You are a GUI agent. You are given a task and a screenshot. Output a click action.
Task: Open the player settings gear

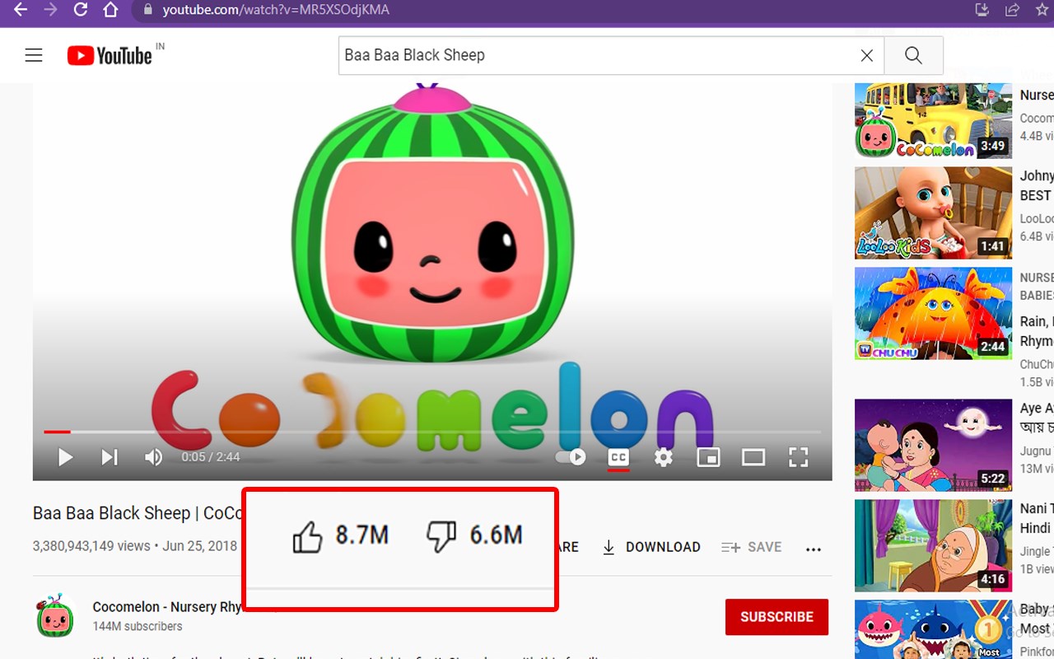tap(664, 457)
